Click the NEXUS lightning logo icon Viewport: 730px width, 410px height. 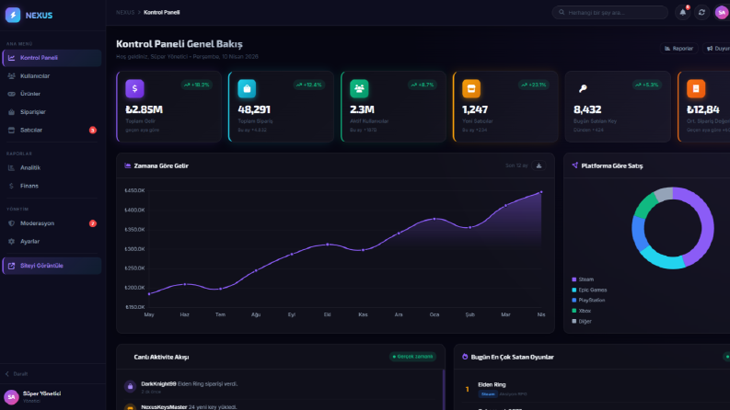(x=13, y=15)
